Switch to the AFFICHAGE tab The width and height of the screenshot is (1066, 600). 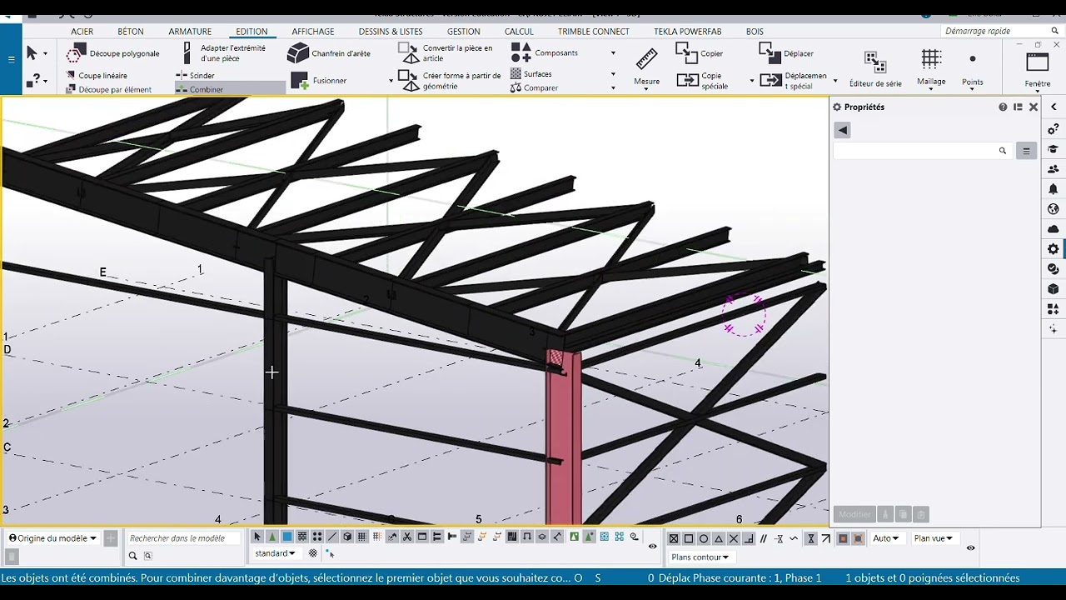coord(313,32)
